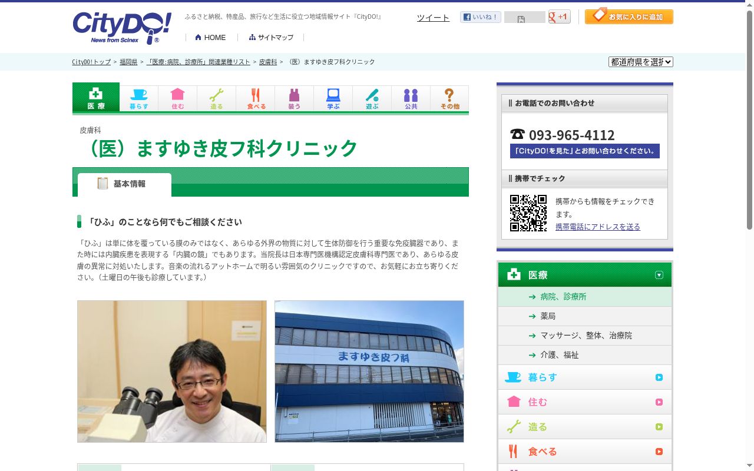Open the 暮らす coffee cup category

point(139,98)
